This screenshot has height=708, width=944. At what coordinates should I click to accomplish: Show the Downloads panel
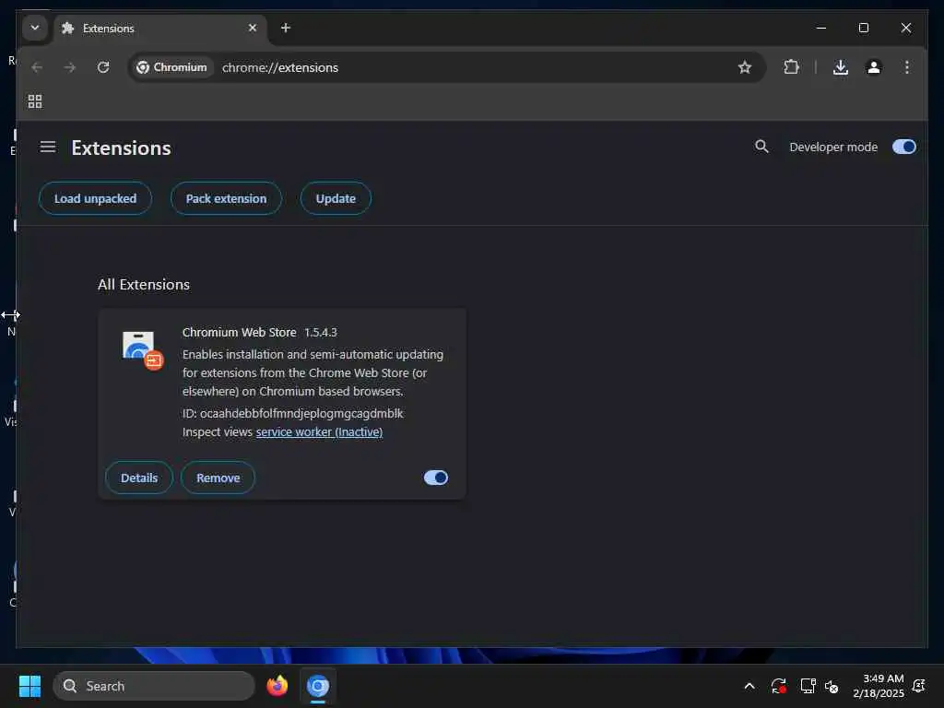click(841, 66)
